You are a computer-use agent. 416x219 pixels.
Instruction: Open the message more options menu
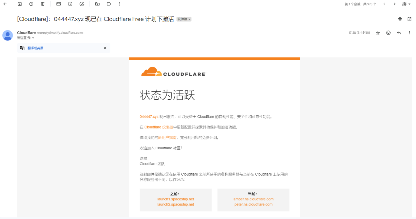[x=409, y=33]
